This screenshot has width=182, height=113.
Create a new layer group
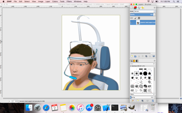tap(135, 56)
